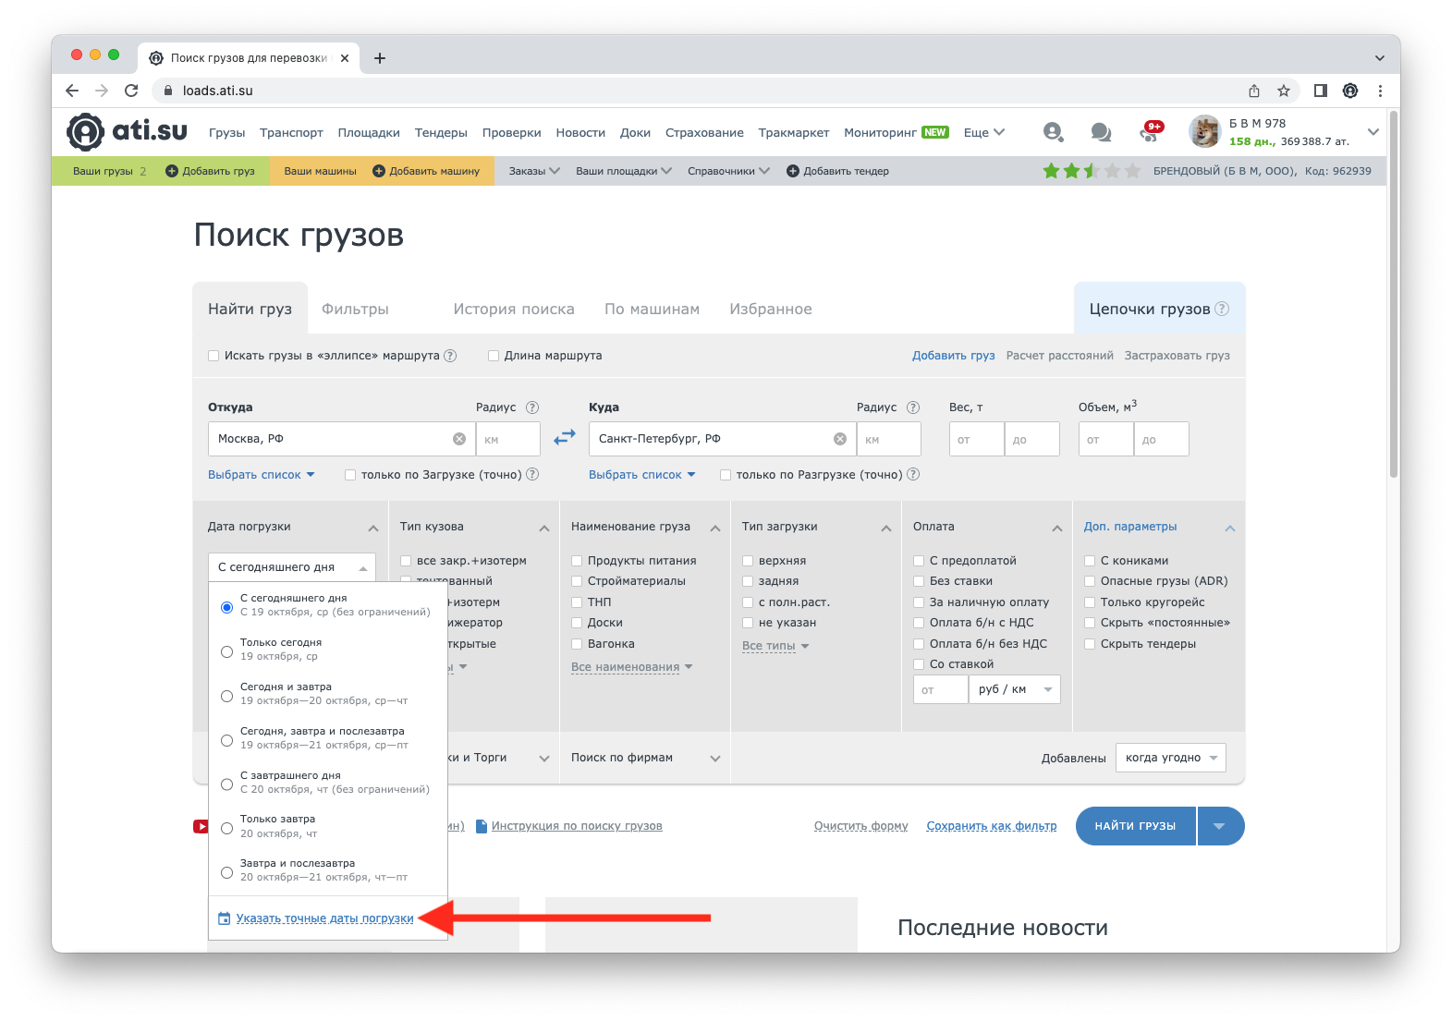
Task: Open the руб / км rate dropdown
Action: tap(1015, 689)
